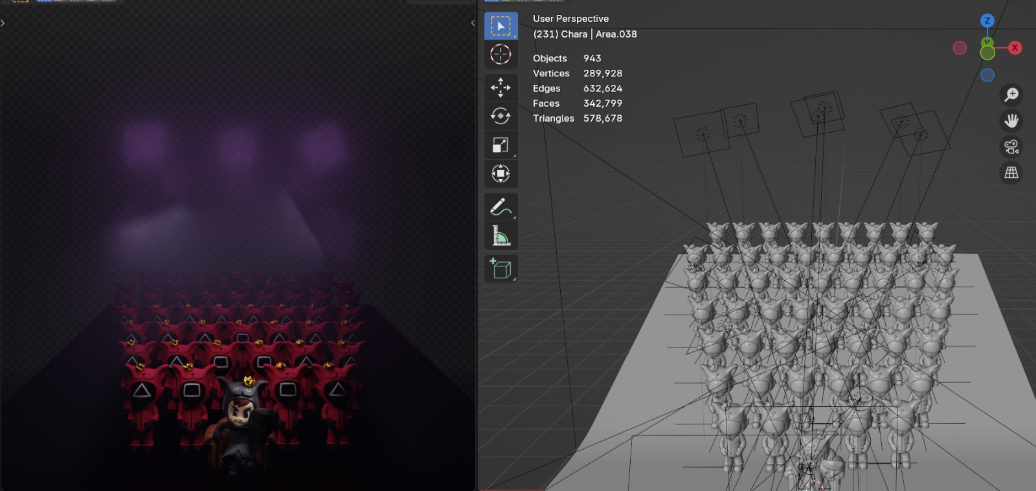This screenshot has height=491, width=1036.
Task: Click the negative X axis red circle
Action: (x=960, y=48)
